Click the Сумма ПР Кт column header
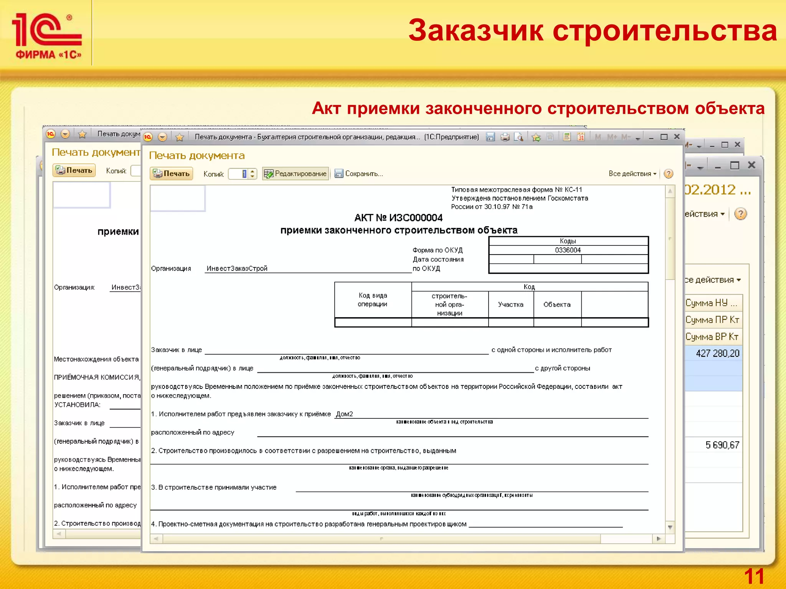 tap(713, 319)
